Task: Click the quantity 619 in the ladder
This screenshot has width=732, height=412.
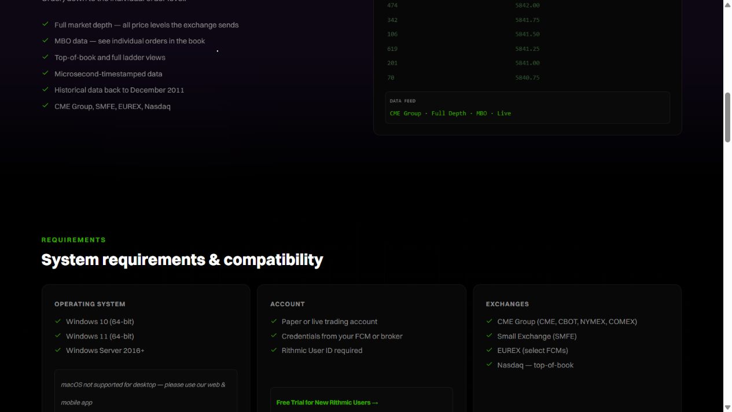Action: pyautogui.click(x=392, y=49)
